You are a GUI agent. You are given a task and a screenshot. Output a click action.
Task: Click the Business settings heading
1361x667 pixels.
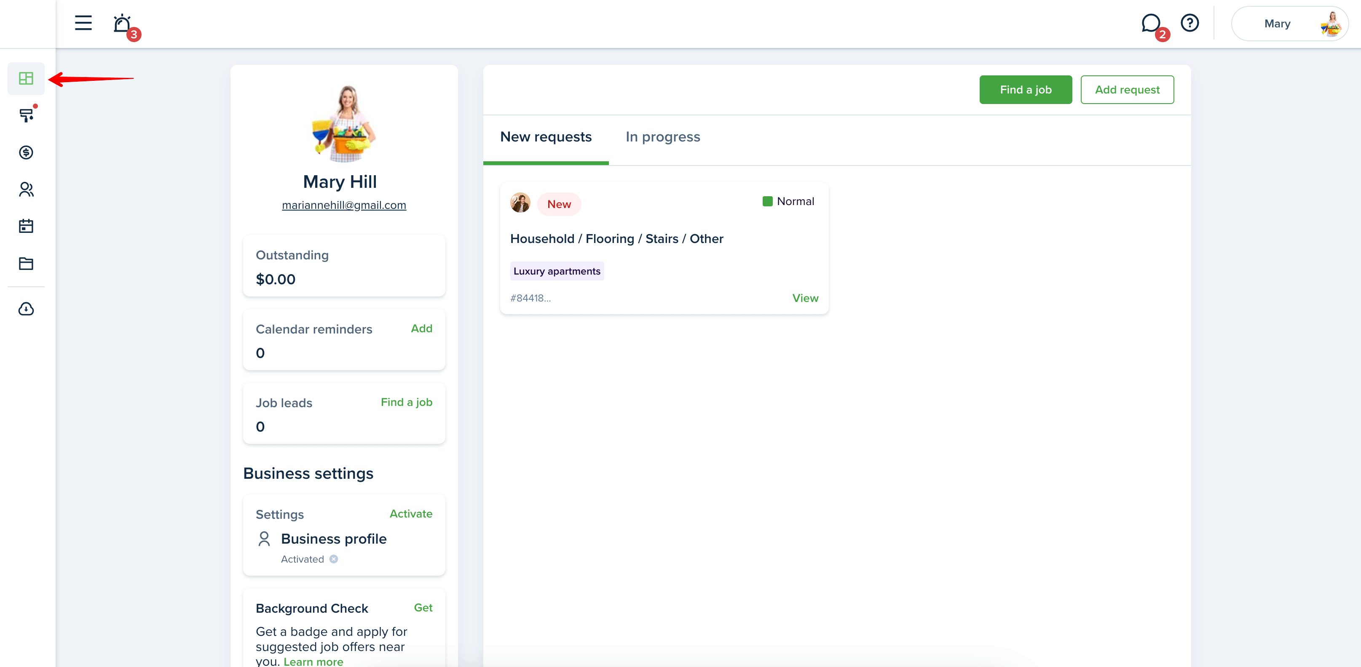tap(308, 474)
